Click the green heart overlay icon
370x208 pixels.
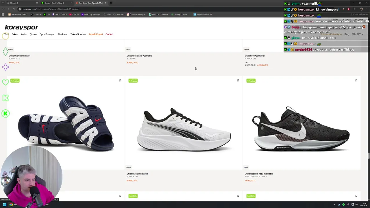coord(5,82)
